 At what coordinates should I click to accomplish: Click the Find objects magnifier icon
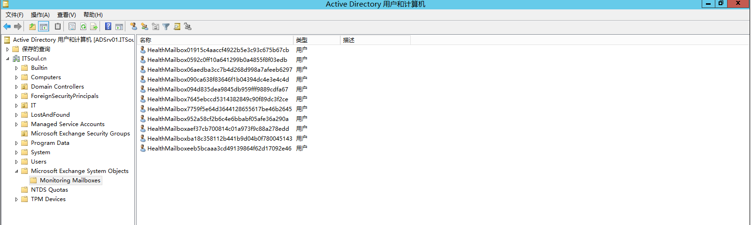[x=177, y=27]
